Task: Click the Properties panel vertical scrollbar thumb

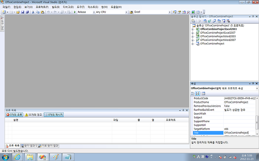Action: pyautogui.click(x=257, y=122)
